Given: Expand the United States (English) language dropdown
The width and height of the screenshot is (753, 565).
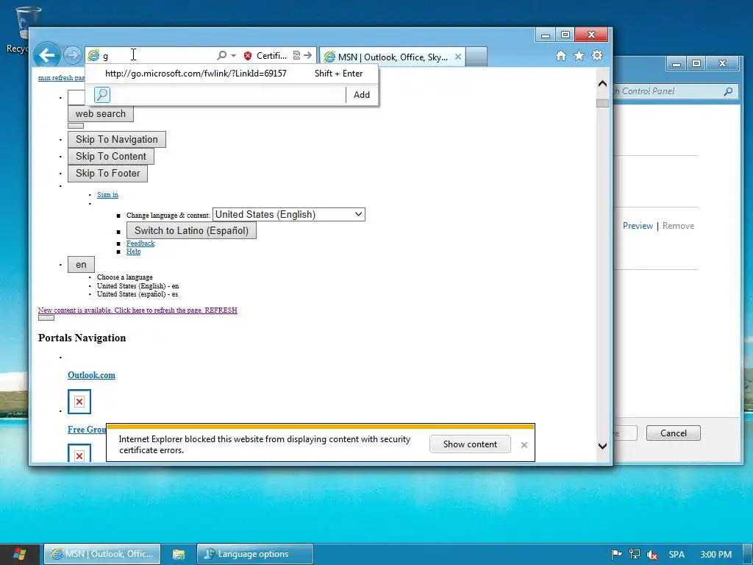Looking at the screenshot, I should pyautogui.click(x=288, y=214).
